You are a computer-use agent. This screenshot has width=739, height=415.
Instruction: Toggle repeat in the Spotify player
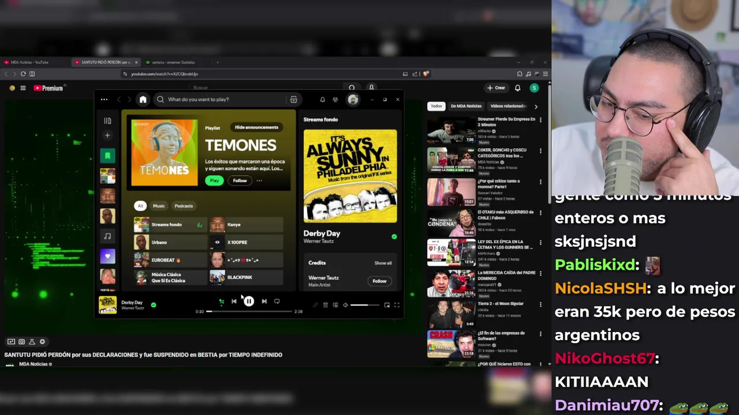[x=277, y=301]
